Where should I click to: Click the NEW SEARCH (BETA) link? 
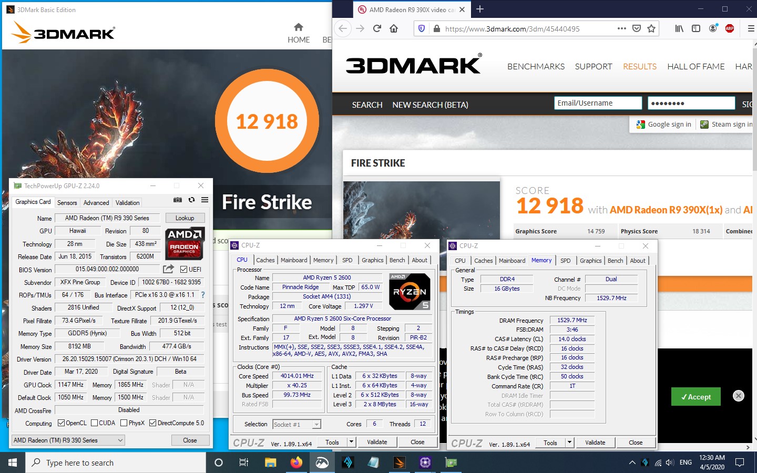tap(430, 105)
